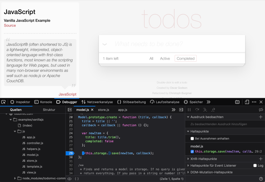
Task: Pause script execution button
Action: [x=189, y=110]
